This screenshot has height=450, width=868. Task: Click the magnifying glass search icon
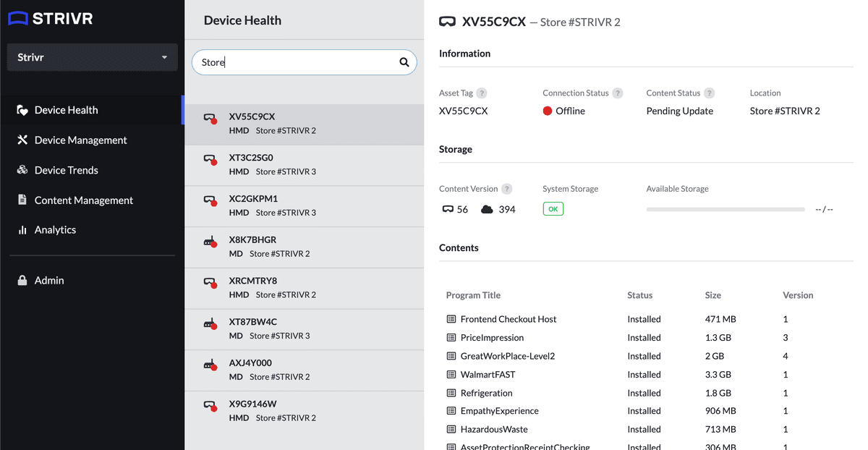404,62
